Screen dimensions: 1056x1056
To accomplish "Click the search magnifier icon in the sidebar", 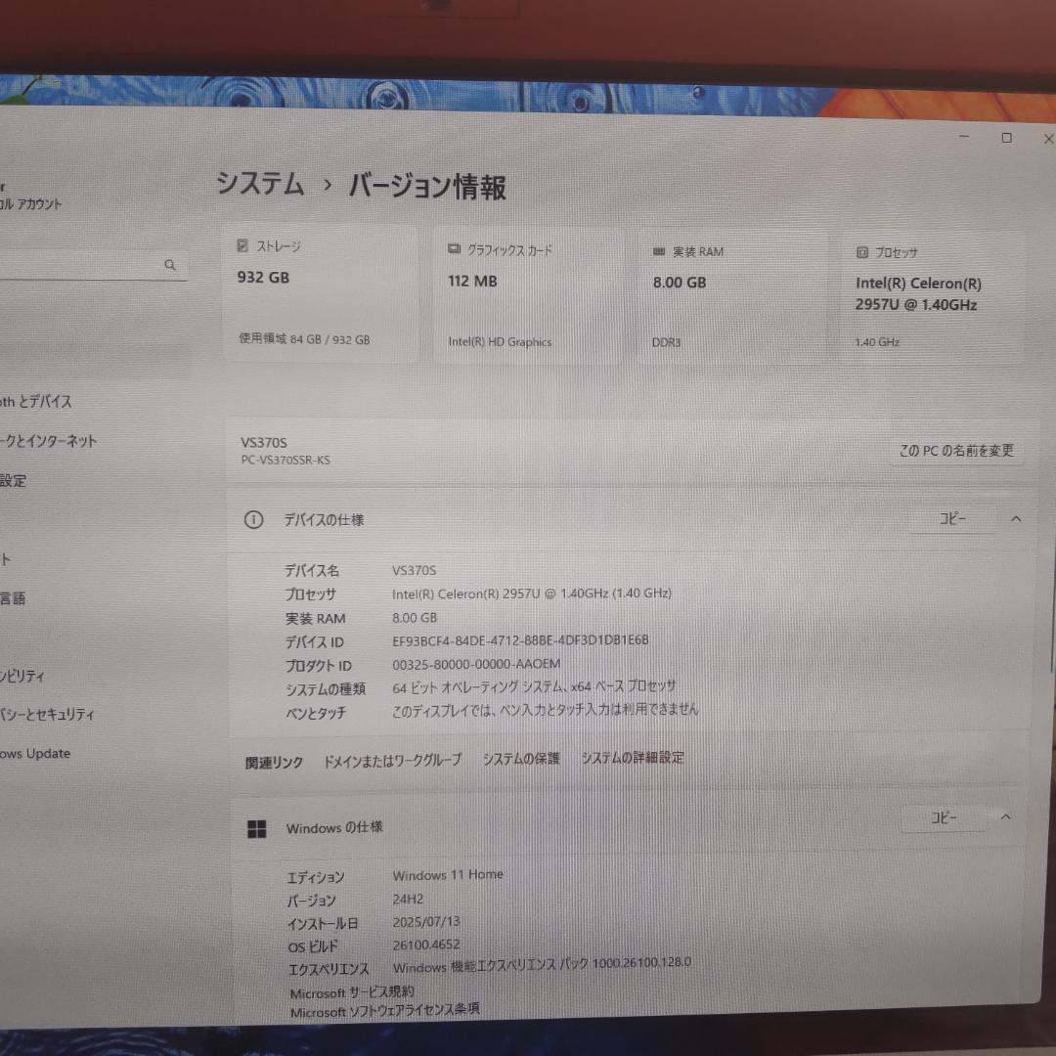I will (x=170, y=264).
